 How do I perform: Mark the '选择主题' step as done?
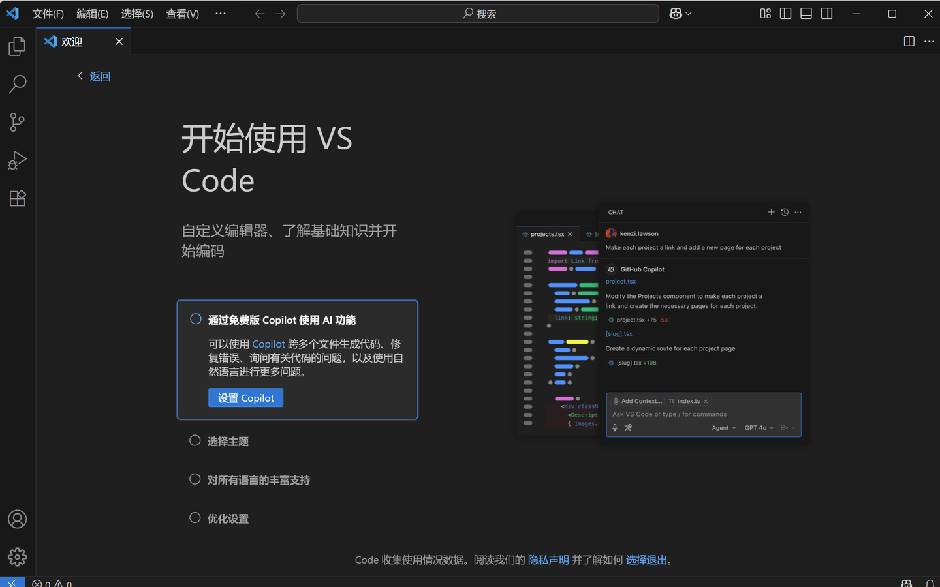[x=195, y=440]
